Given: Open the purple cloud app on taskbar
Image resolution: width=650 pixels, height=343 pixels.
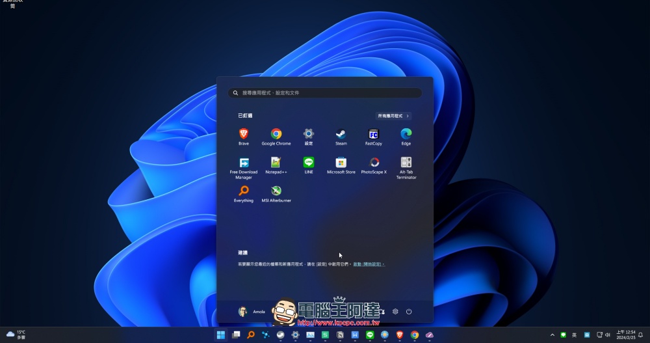Looking at the screenshot, I should coord(430,335).
